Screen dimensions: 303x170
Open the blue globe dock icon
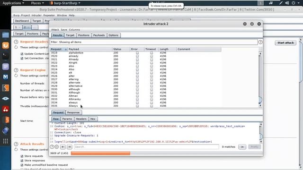coord(5,130)
